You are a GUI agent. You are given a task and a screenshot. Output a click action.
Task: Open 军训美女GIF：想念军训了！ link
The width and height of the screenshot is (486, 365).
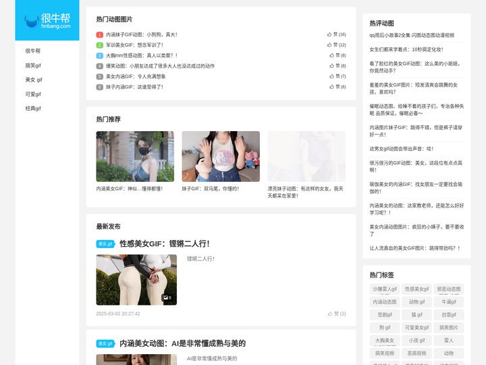[x=134, y=45]
